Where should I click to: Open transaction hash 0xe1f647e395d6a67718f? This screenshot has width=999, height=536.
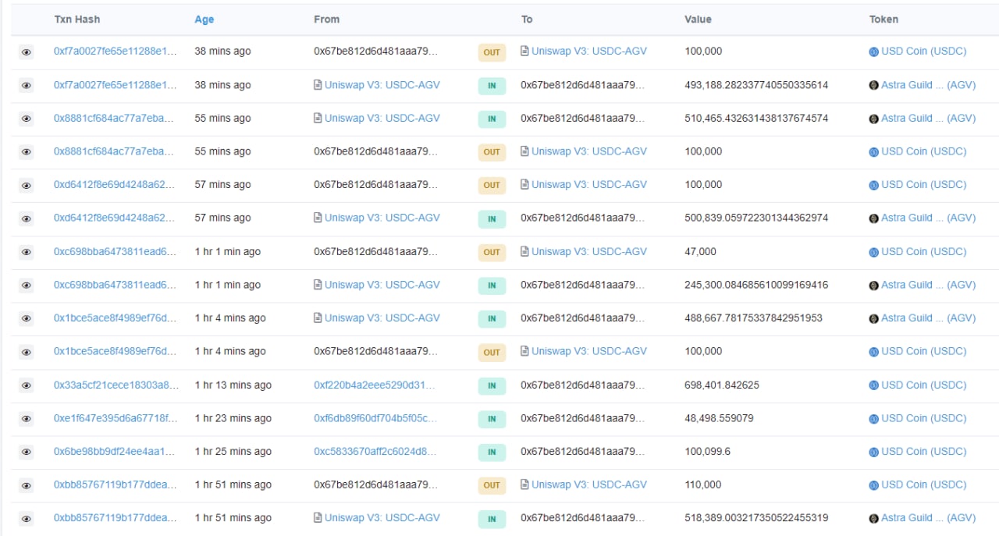(x=116, y=418)
